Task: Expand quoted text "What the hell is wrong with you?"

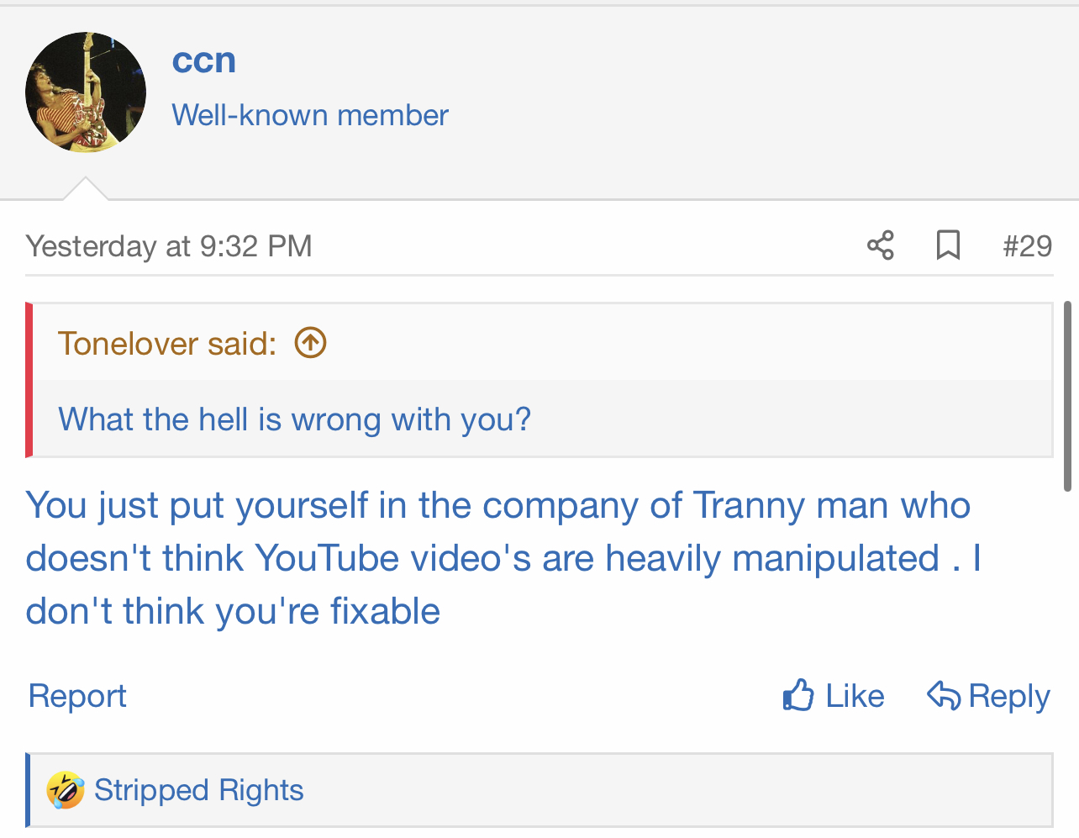Action: coord(294,419)
